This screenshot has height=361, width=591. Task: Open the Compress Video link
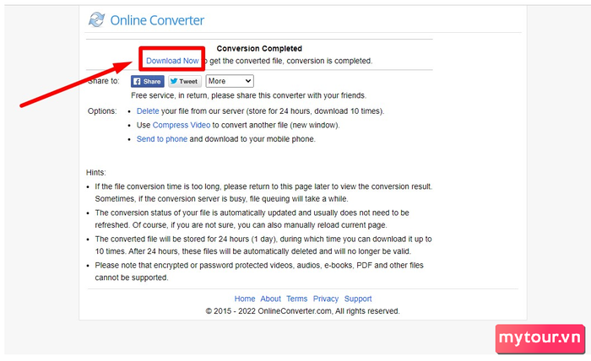(182, 125)
